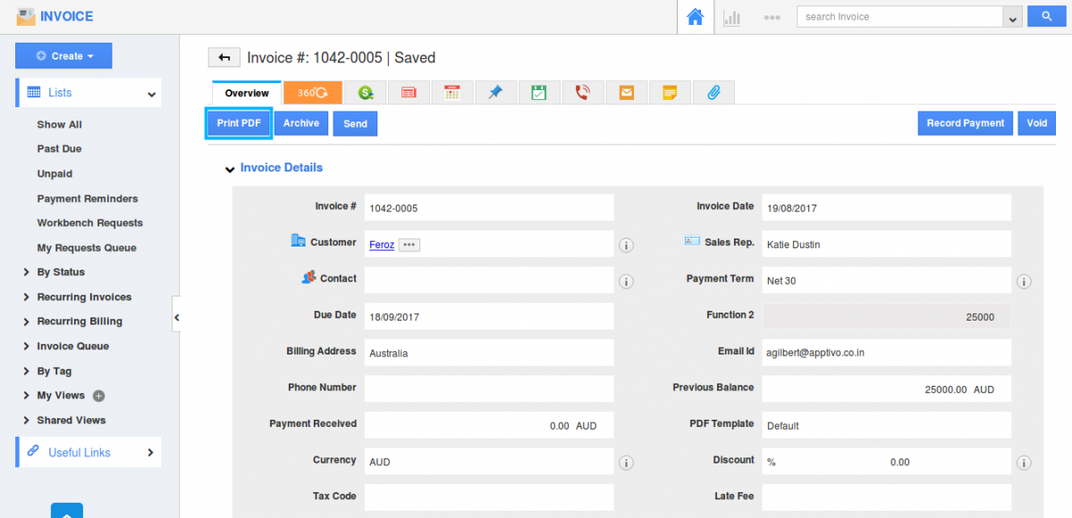Screen dimensions: 1072x518
Task: Open Workbench Requests list
Action: coord(89,222)
